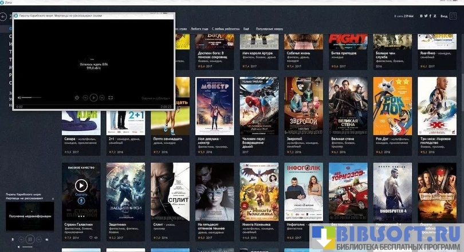Viewport: 464px width, 252px height.
Task: Open the 'Любого года' year filter
Action: [x=199, y=28]
